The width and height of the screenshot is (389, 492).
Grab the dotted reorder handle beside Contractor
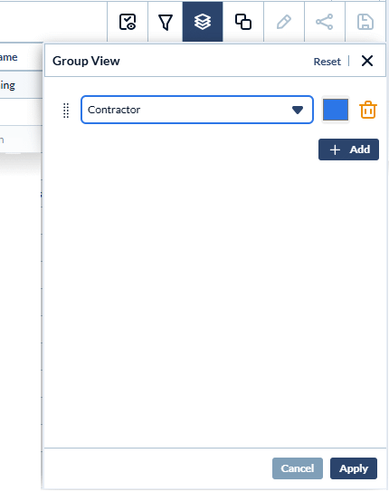(66, 111)
